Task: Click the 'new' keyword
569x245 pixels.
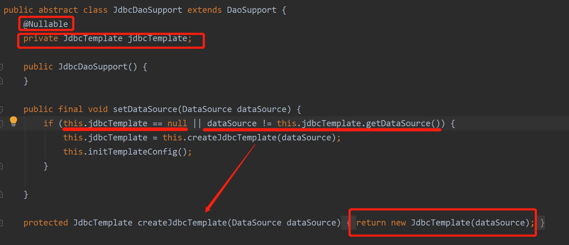Action: pyautogui.click(x=398, y=223)
